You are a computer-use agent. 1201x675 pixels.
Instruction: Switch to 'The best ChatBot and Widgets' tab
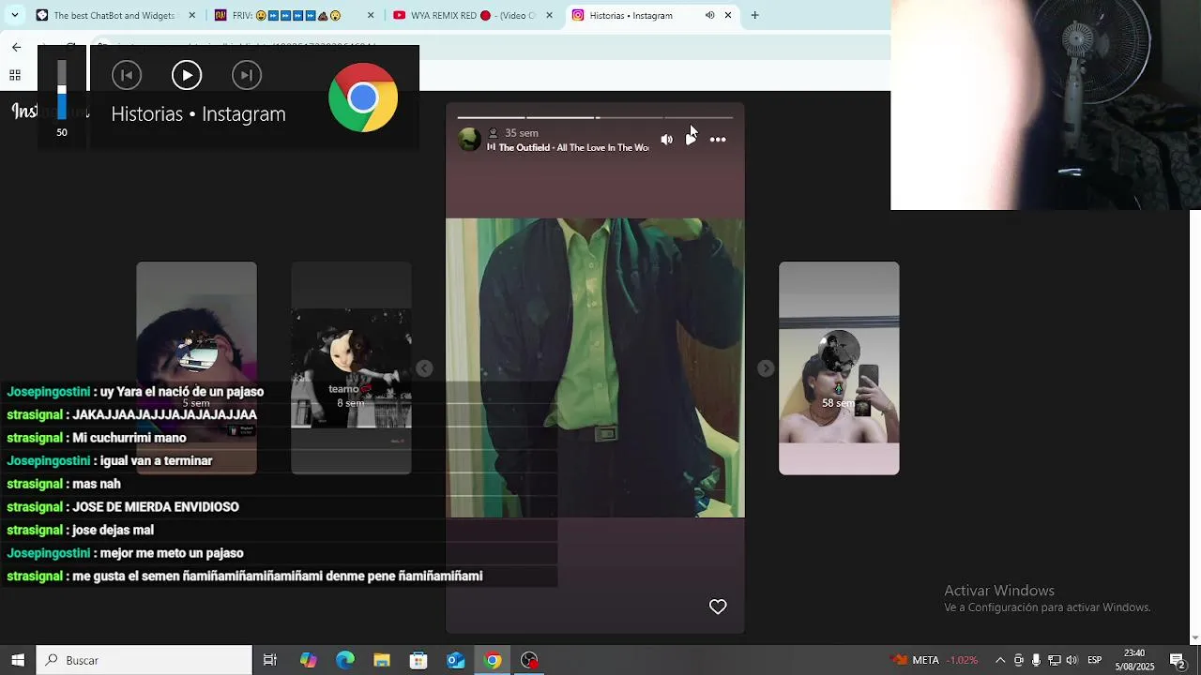[115, 15]
